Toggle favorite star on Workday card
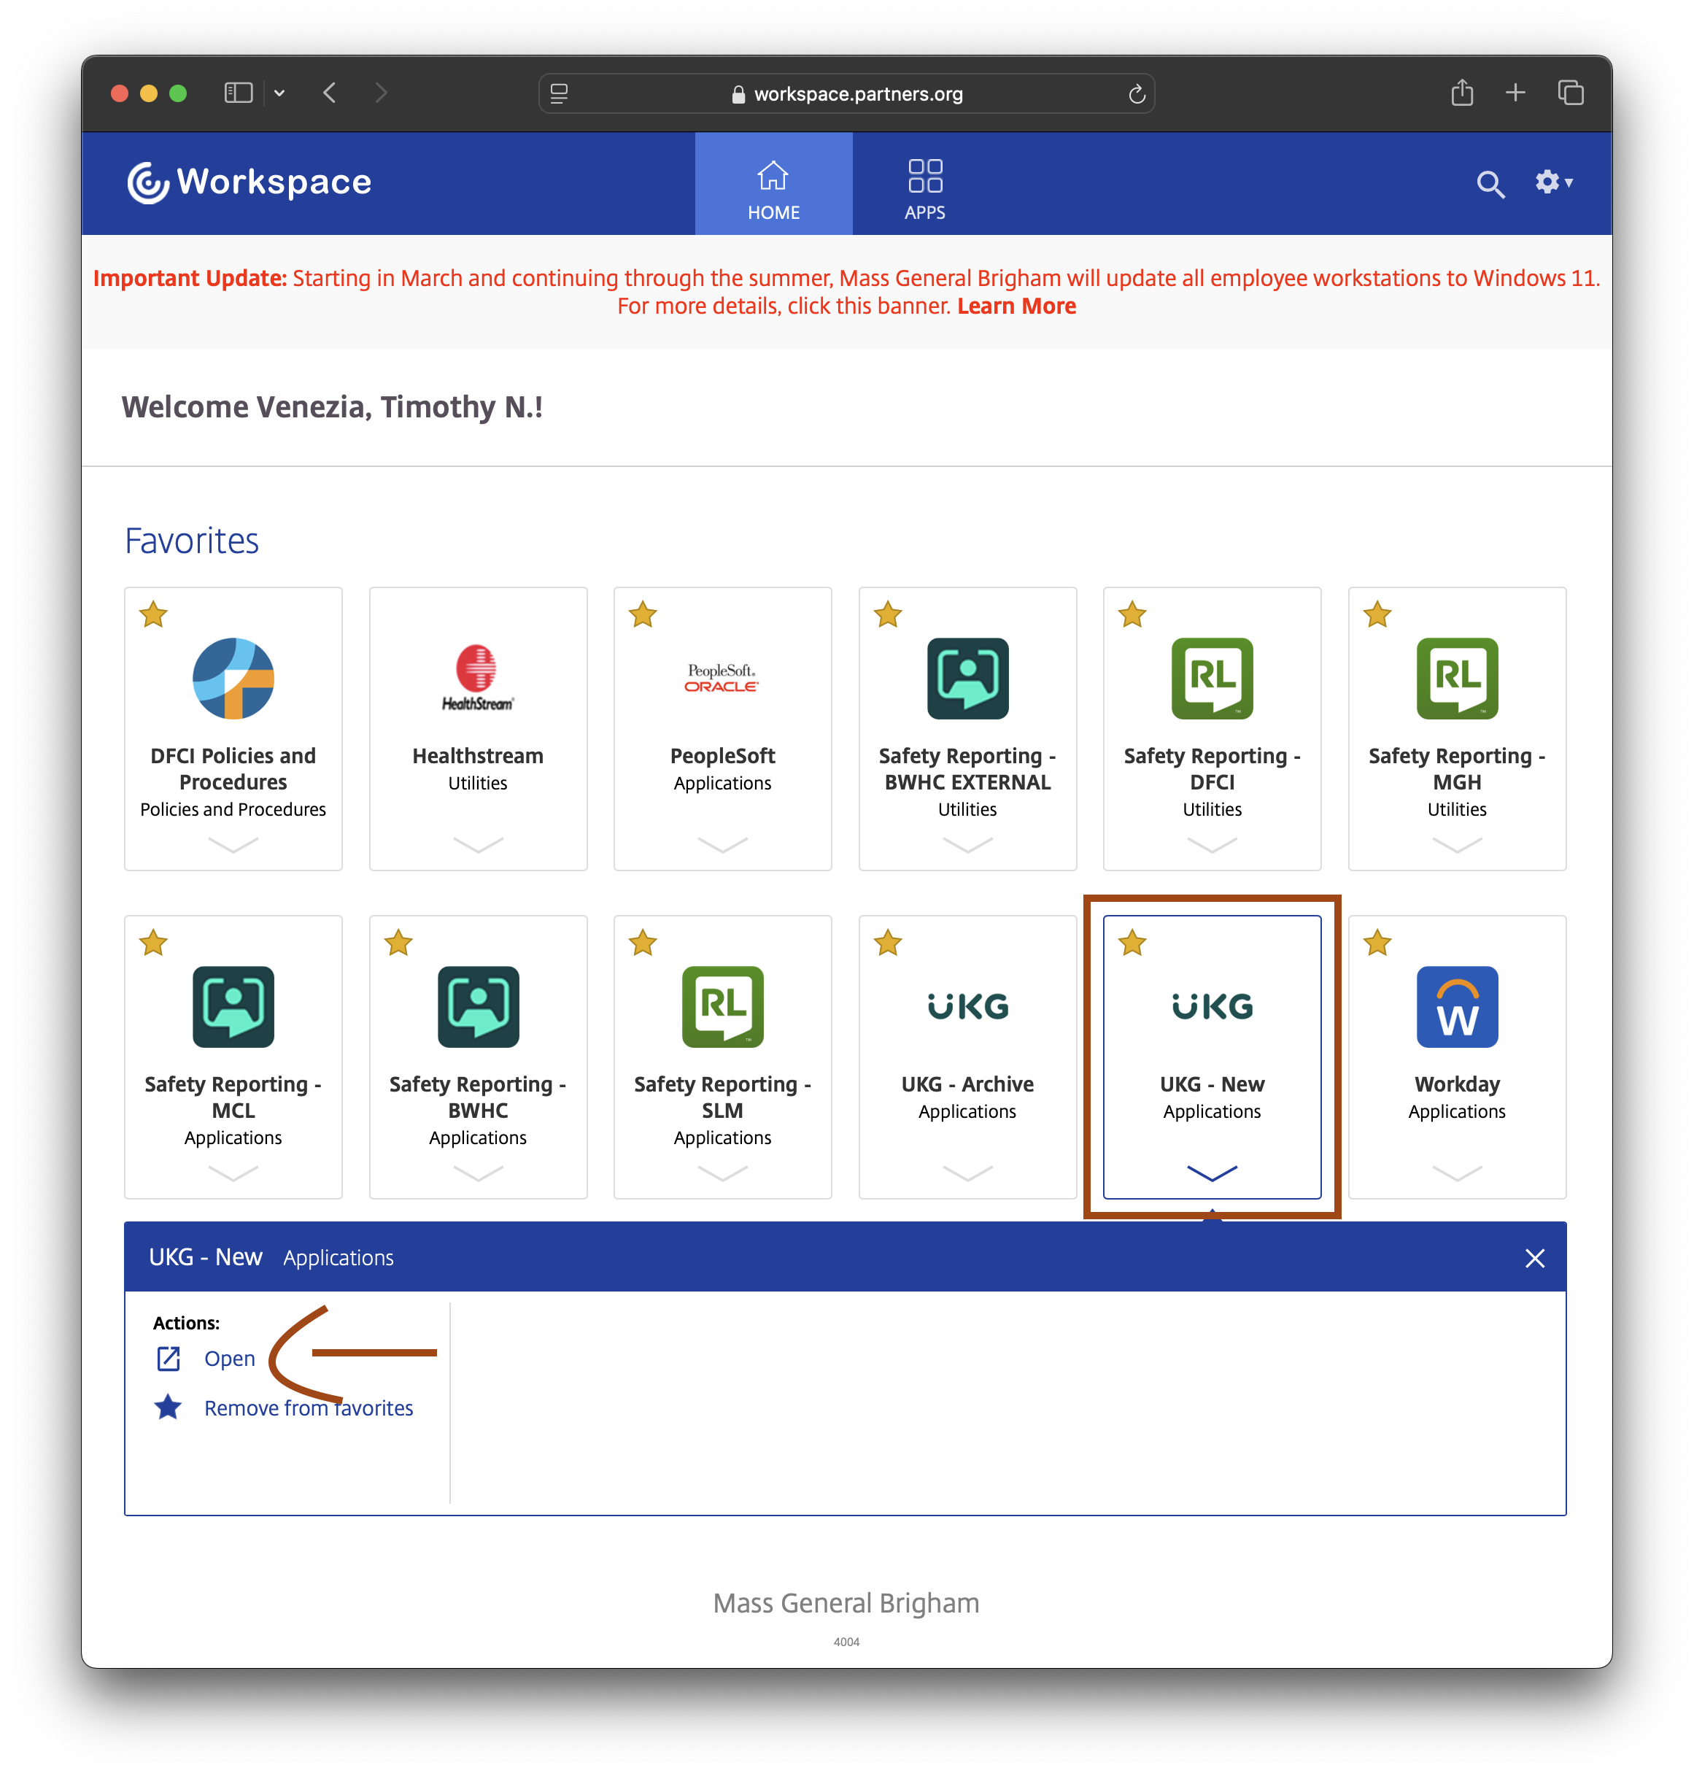The image size is (1694, 1776). 1377,943
